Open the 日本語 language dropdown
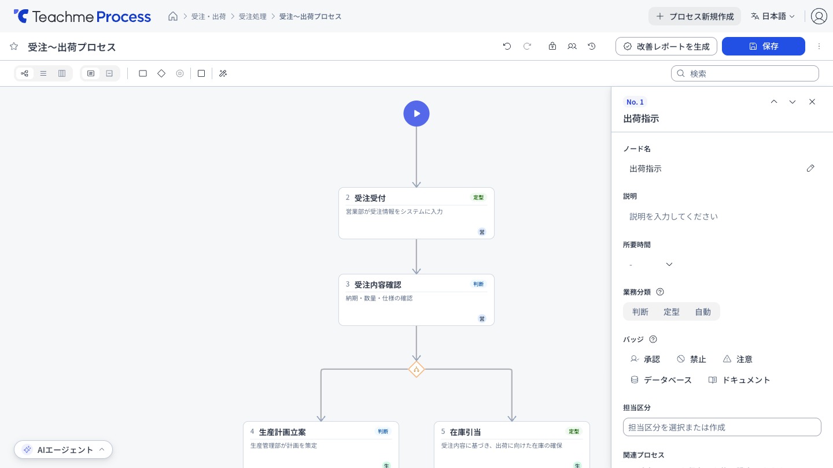The height and width of the screenshot is (468, 833). pos(773,16)
